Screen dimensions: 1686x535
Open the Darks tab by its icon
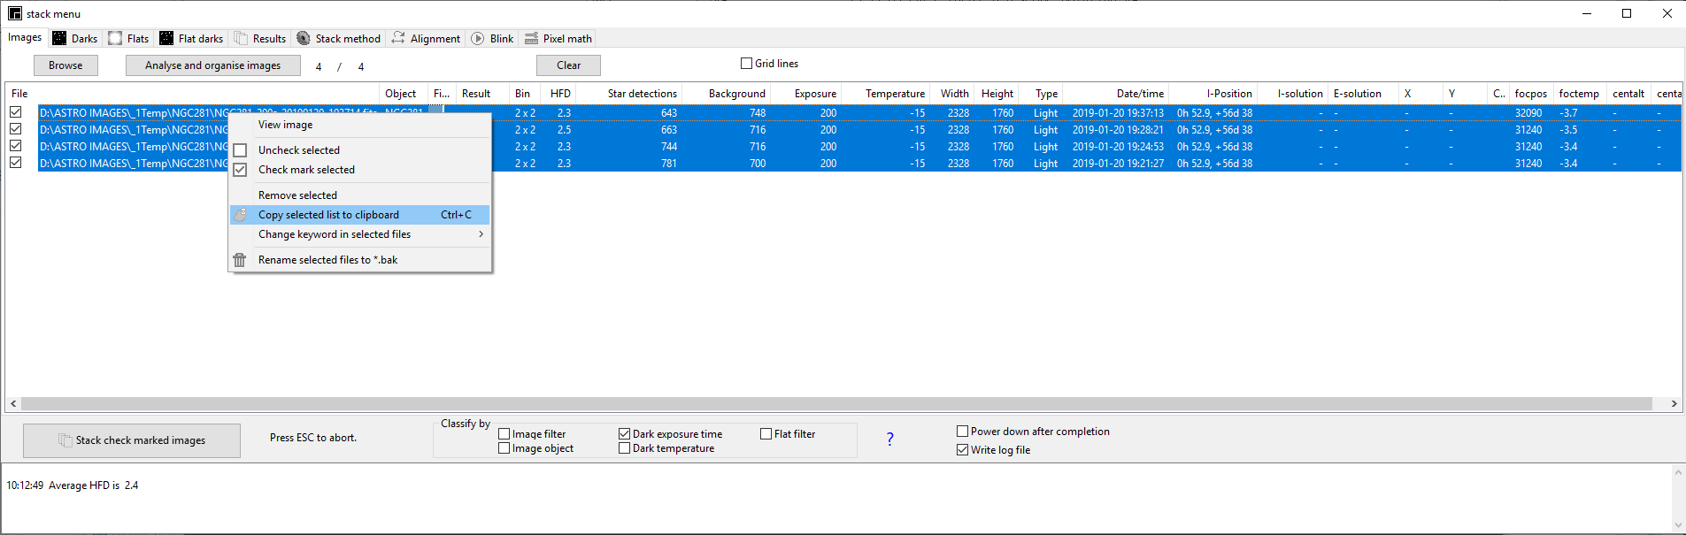(59, 38)
